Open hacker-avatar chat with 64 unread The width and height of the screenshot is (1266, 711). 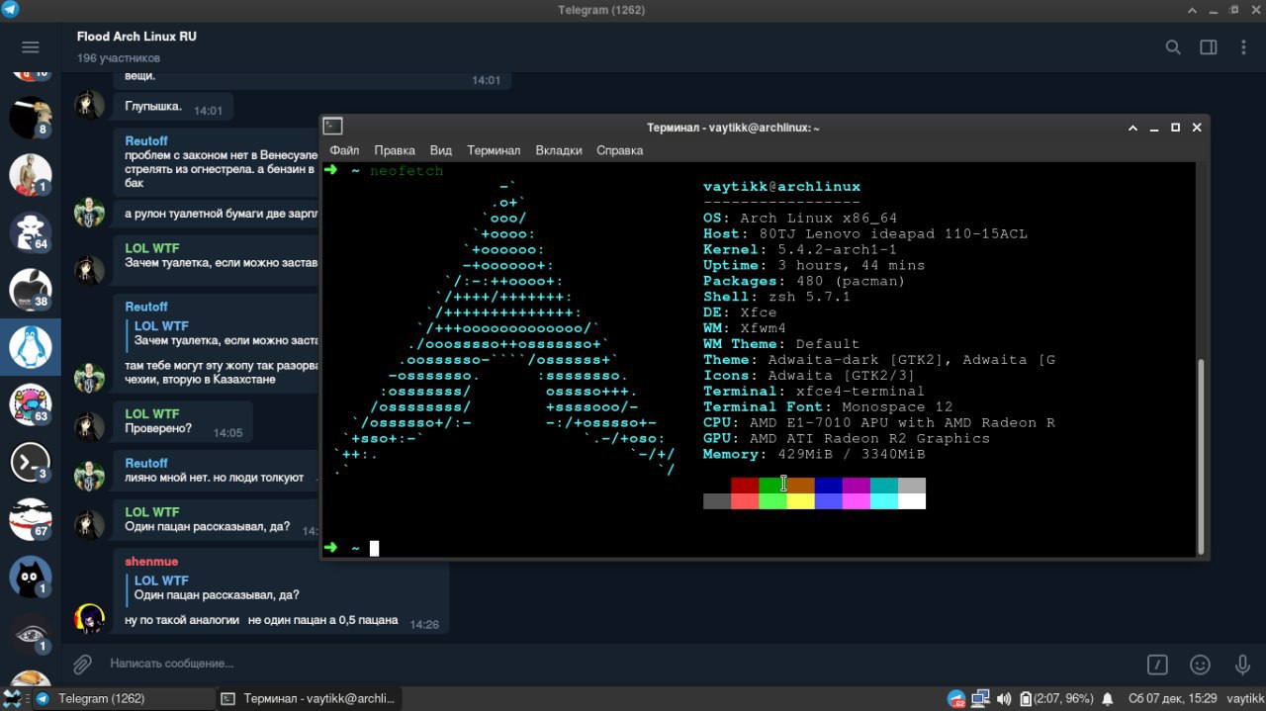pos(30,232)
